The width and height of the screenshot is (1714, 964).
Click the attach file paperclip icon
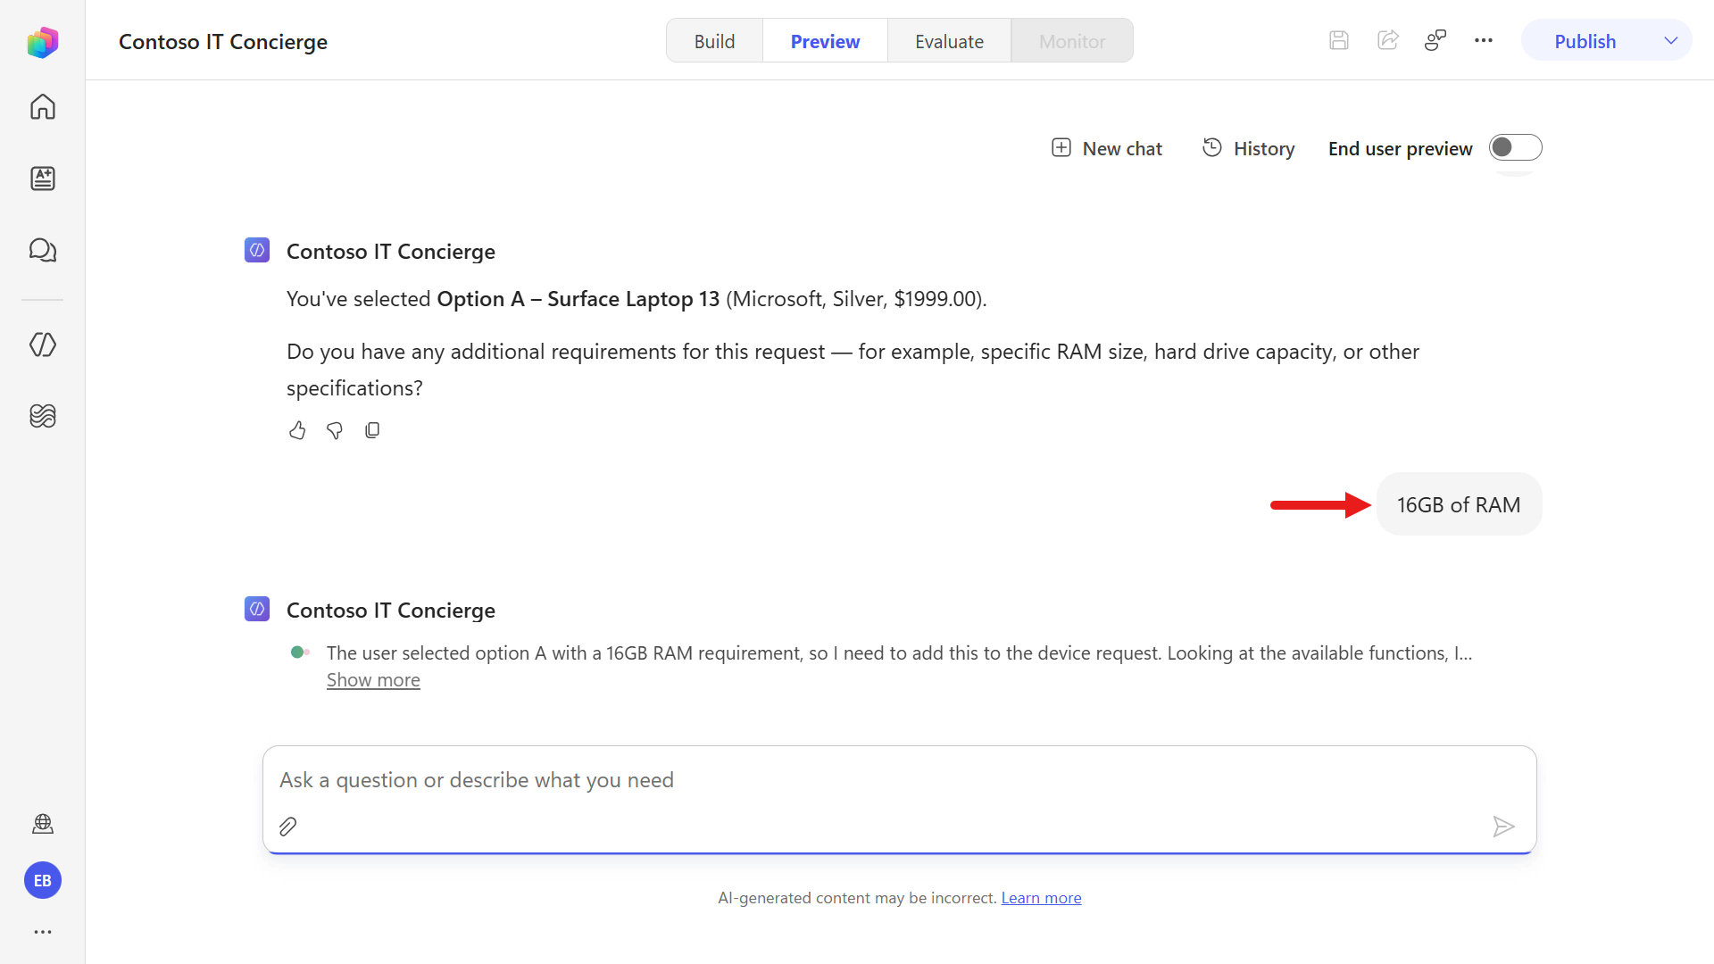[x=287, y=827]
